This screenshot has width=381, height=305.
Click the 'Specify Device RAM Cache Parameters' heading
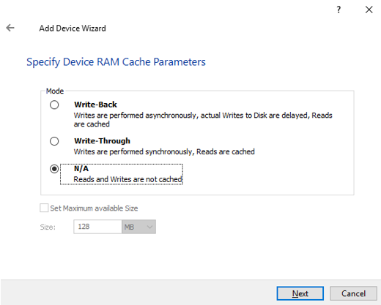point(116,62)
